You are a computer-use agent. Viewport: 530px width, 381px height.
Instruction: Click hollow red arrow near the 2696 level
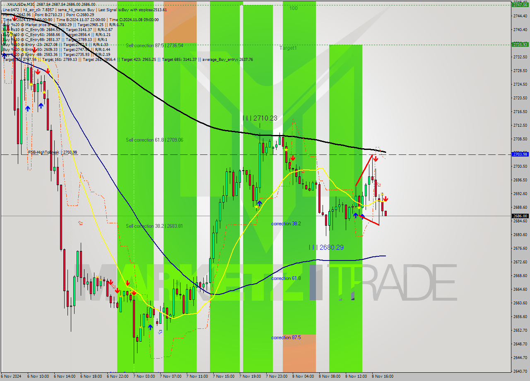point(378,185)
